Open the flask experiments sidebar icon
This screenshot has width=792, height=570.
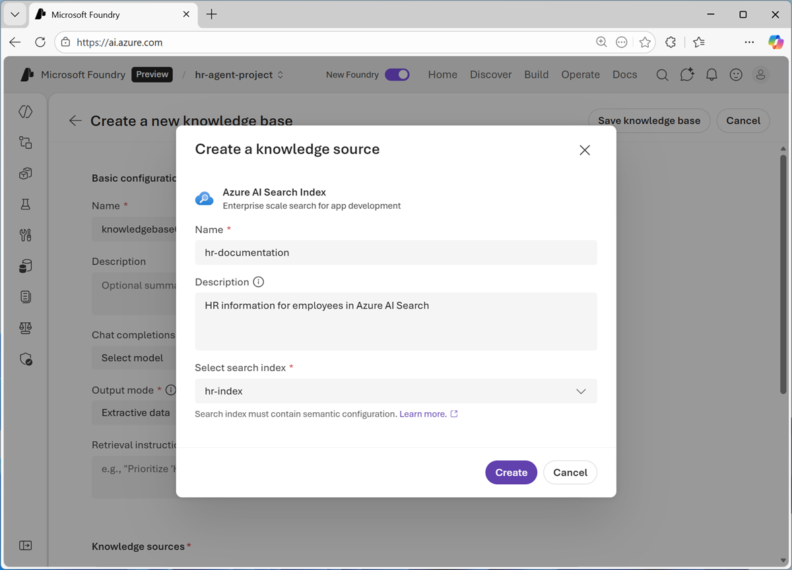tap(26, 204)
